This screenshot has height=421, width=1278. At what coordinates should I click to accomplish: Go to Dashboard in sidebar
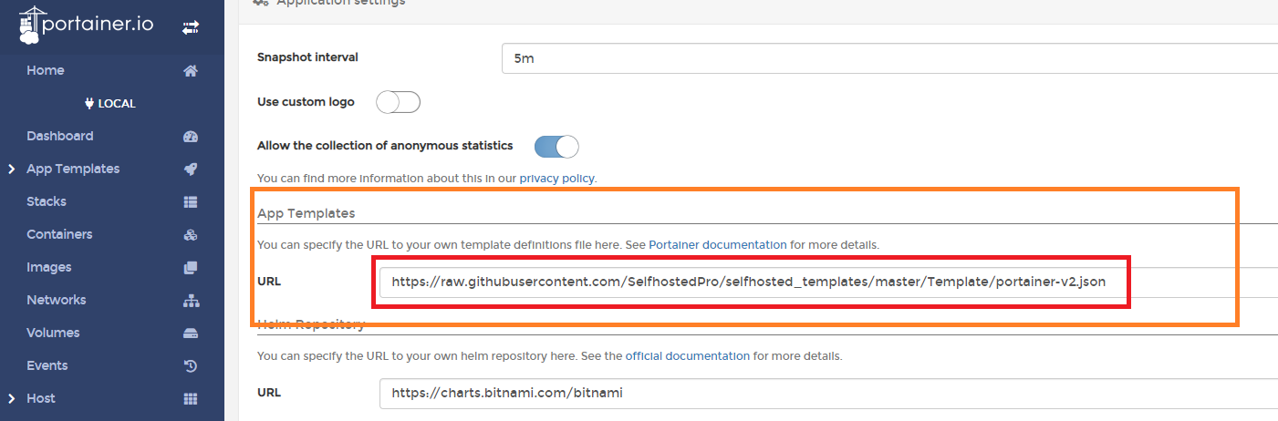[x=60, y=136]
